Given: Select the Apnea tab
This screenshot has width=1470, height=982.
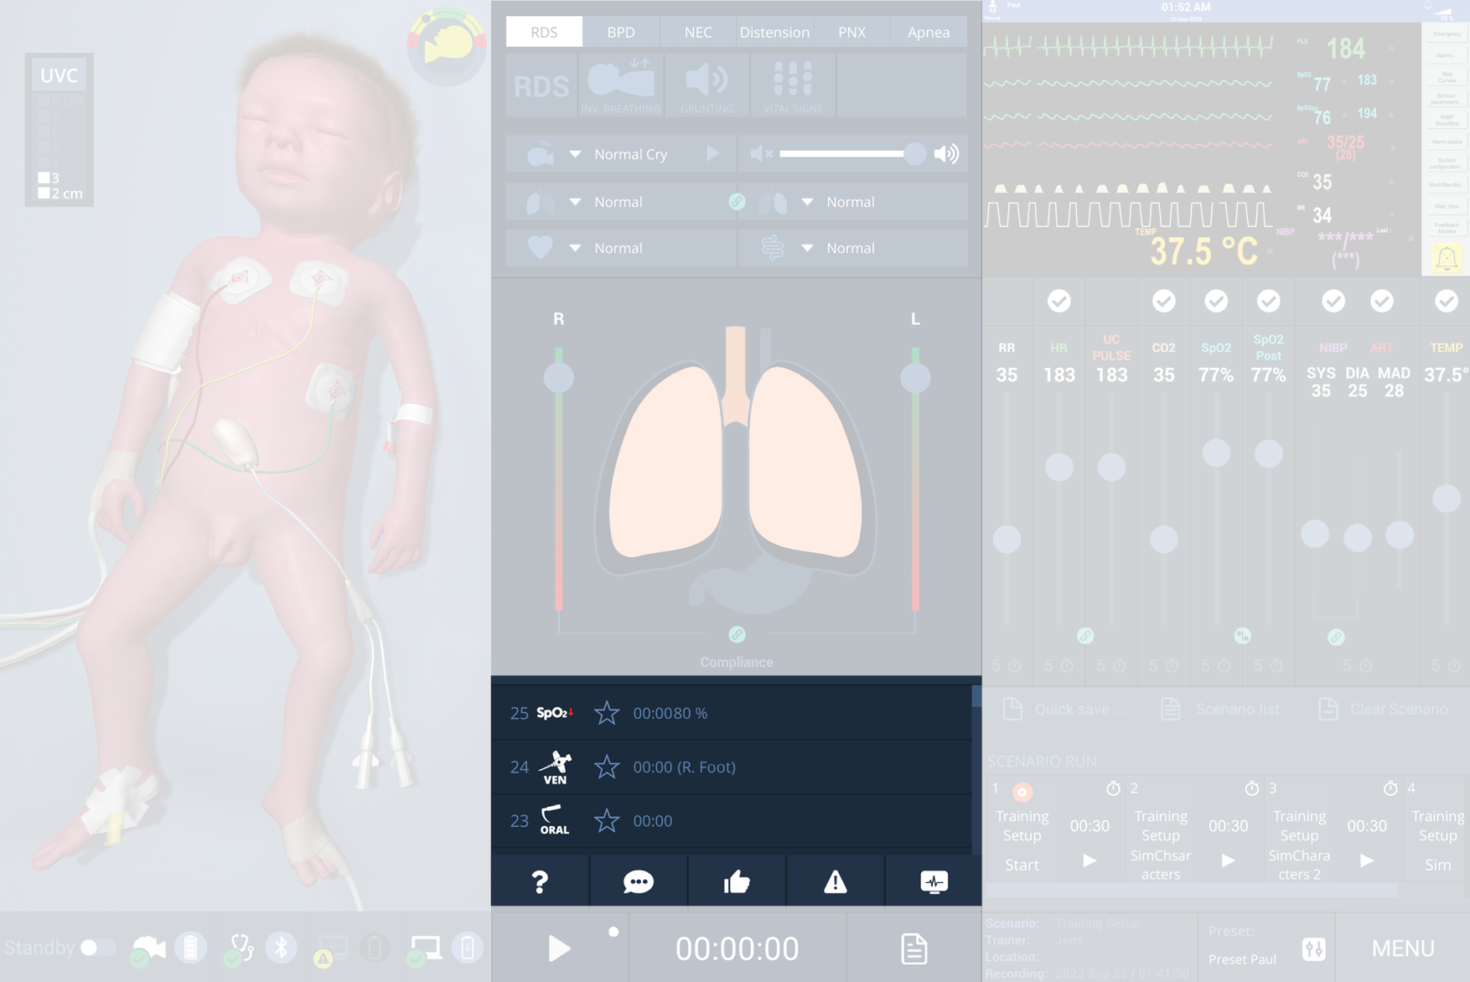Looking at the screenshot, I should click(929, 32).
